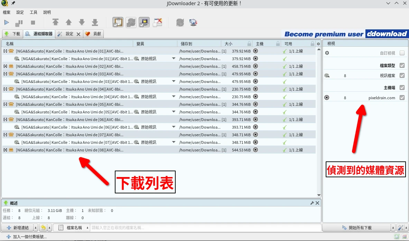Image resolution: width=409 pixels, height=241 pixels.
Task: Switch to the 下載 tab
Action: 13,34
